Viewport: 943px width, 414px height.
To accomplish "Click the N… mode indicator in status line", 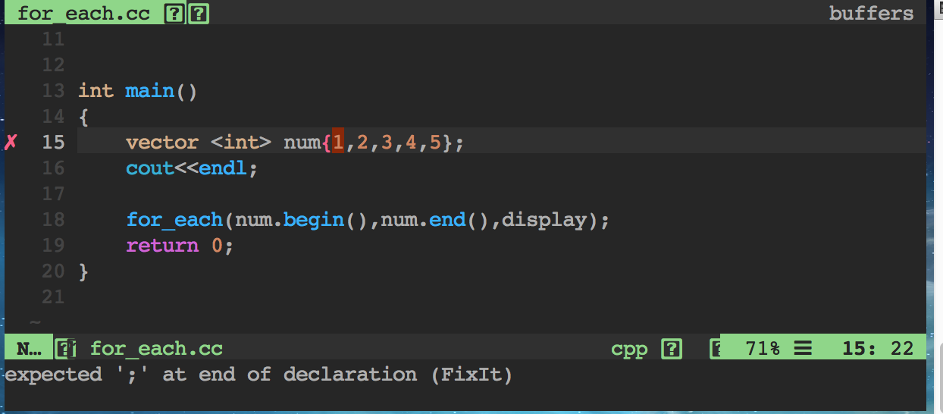I will pos(29,349).
